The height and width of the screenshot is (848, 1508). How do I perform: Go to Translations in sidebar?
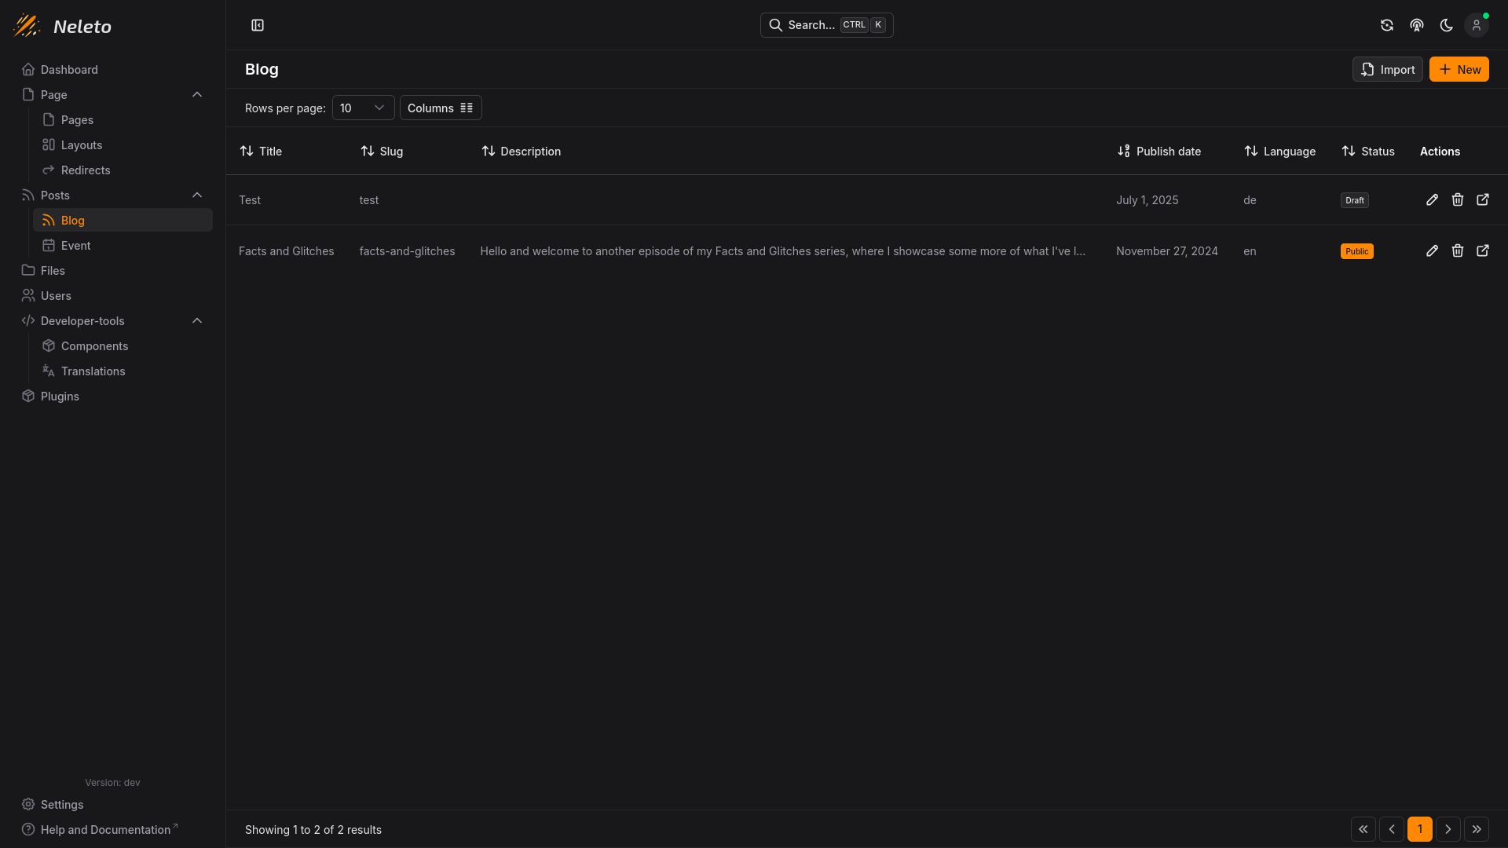coord(93,371)
